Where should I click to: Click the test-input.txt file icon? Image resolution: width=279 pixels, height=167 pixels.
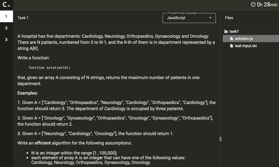tap(232, 46)
